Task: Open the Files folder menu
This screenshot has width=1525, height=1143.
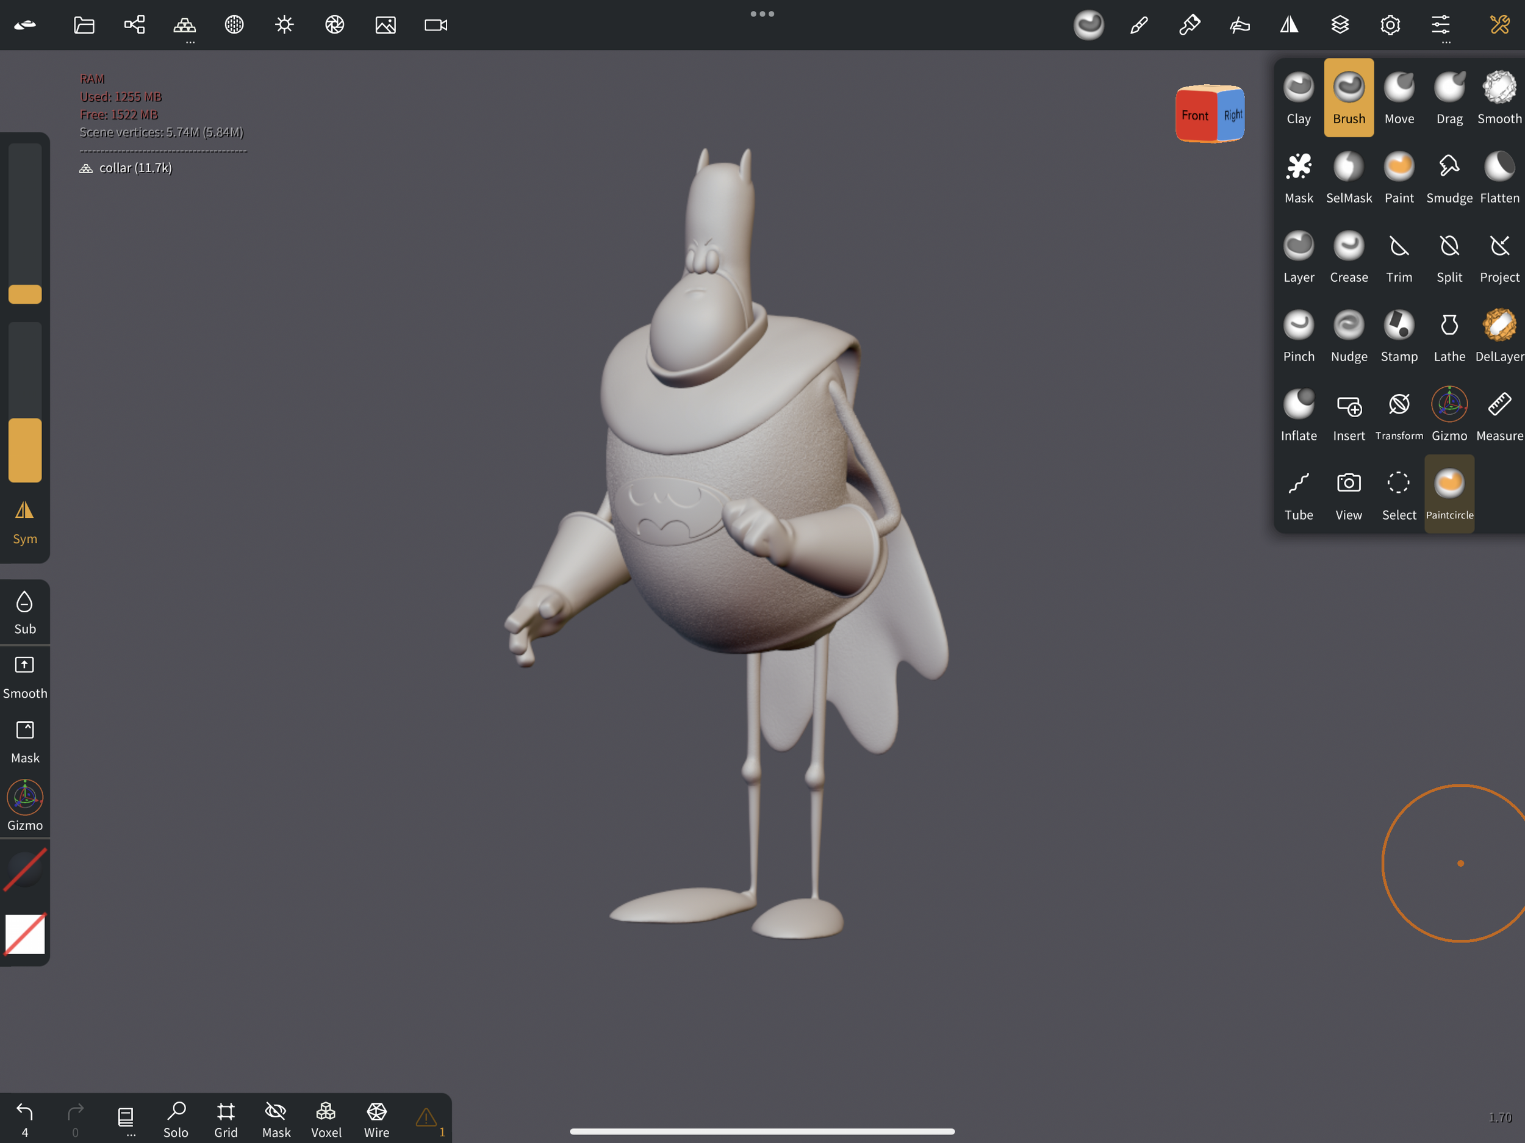Action: [84, 26]
